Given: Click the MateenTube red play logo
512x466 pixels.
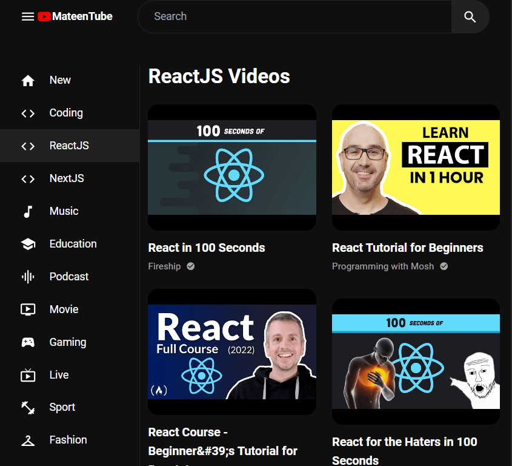Looking at the screenshot, I should coord(44,16).
